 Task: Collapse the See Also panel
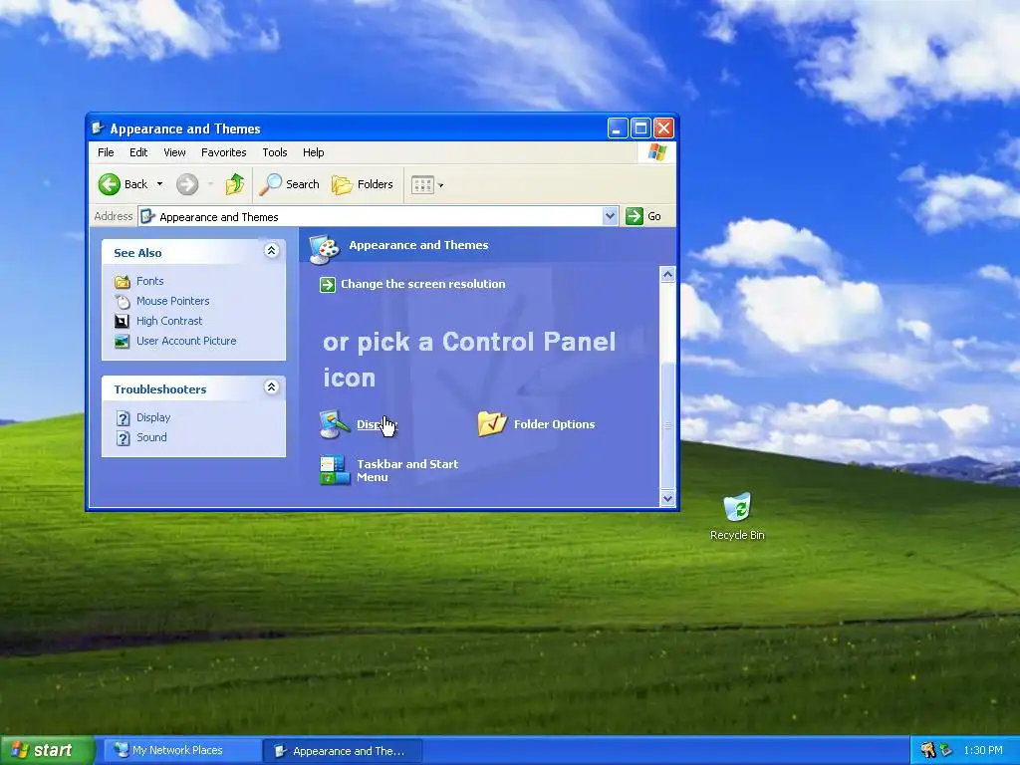pyautogui.click(x=271, y=250)
